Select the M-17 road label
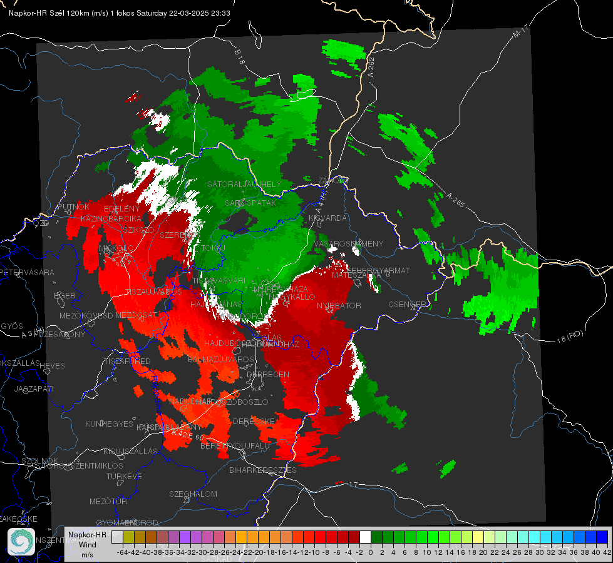This screenshot has width=613, height=563. pos(520,31)
